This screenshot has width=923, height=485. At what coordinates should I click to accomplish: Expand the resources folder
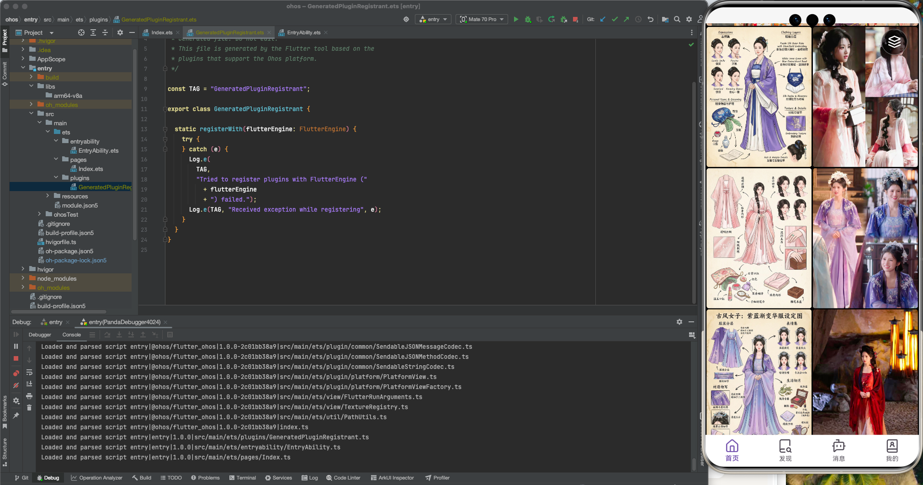tap(48, 196)
